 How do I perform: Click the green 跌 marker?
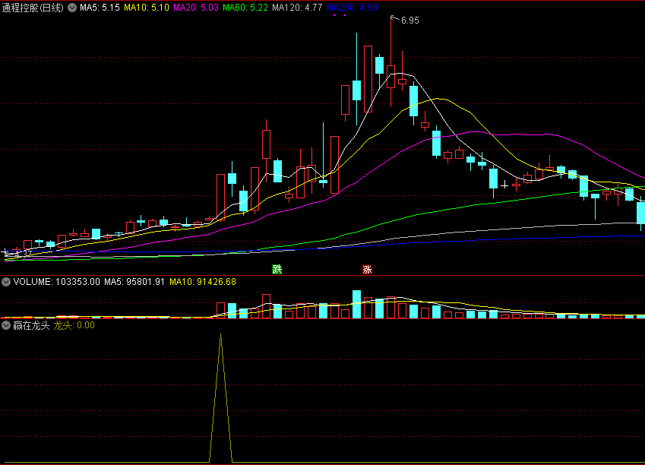click(277, 270)
